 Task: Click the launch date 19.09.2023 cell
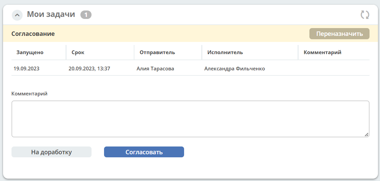[x=26, y=69]
